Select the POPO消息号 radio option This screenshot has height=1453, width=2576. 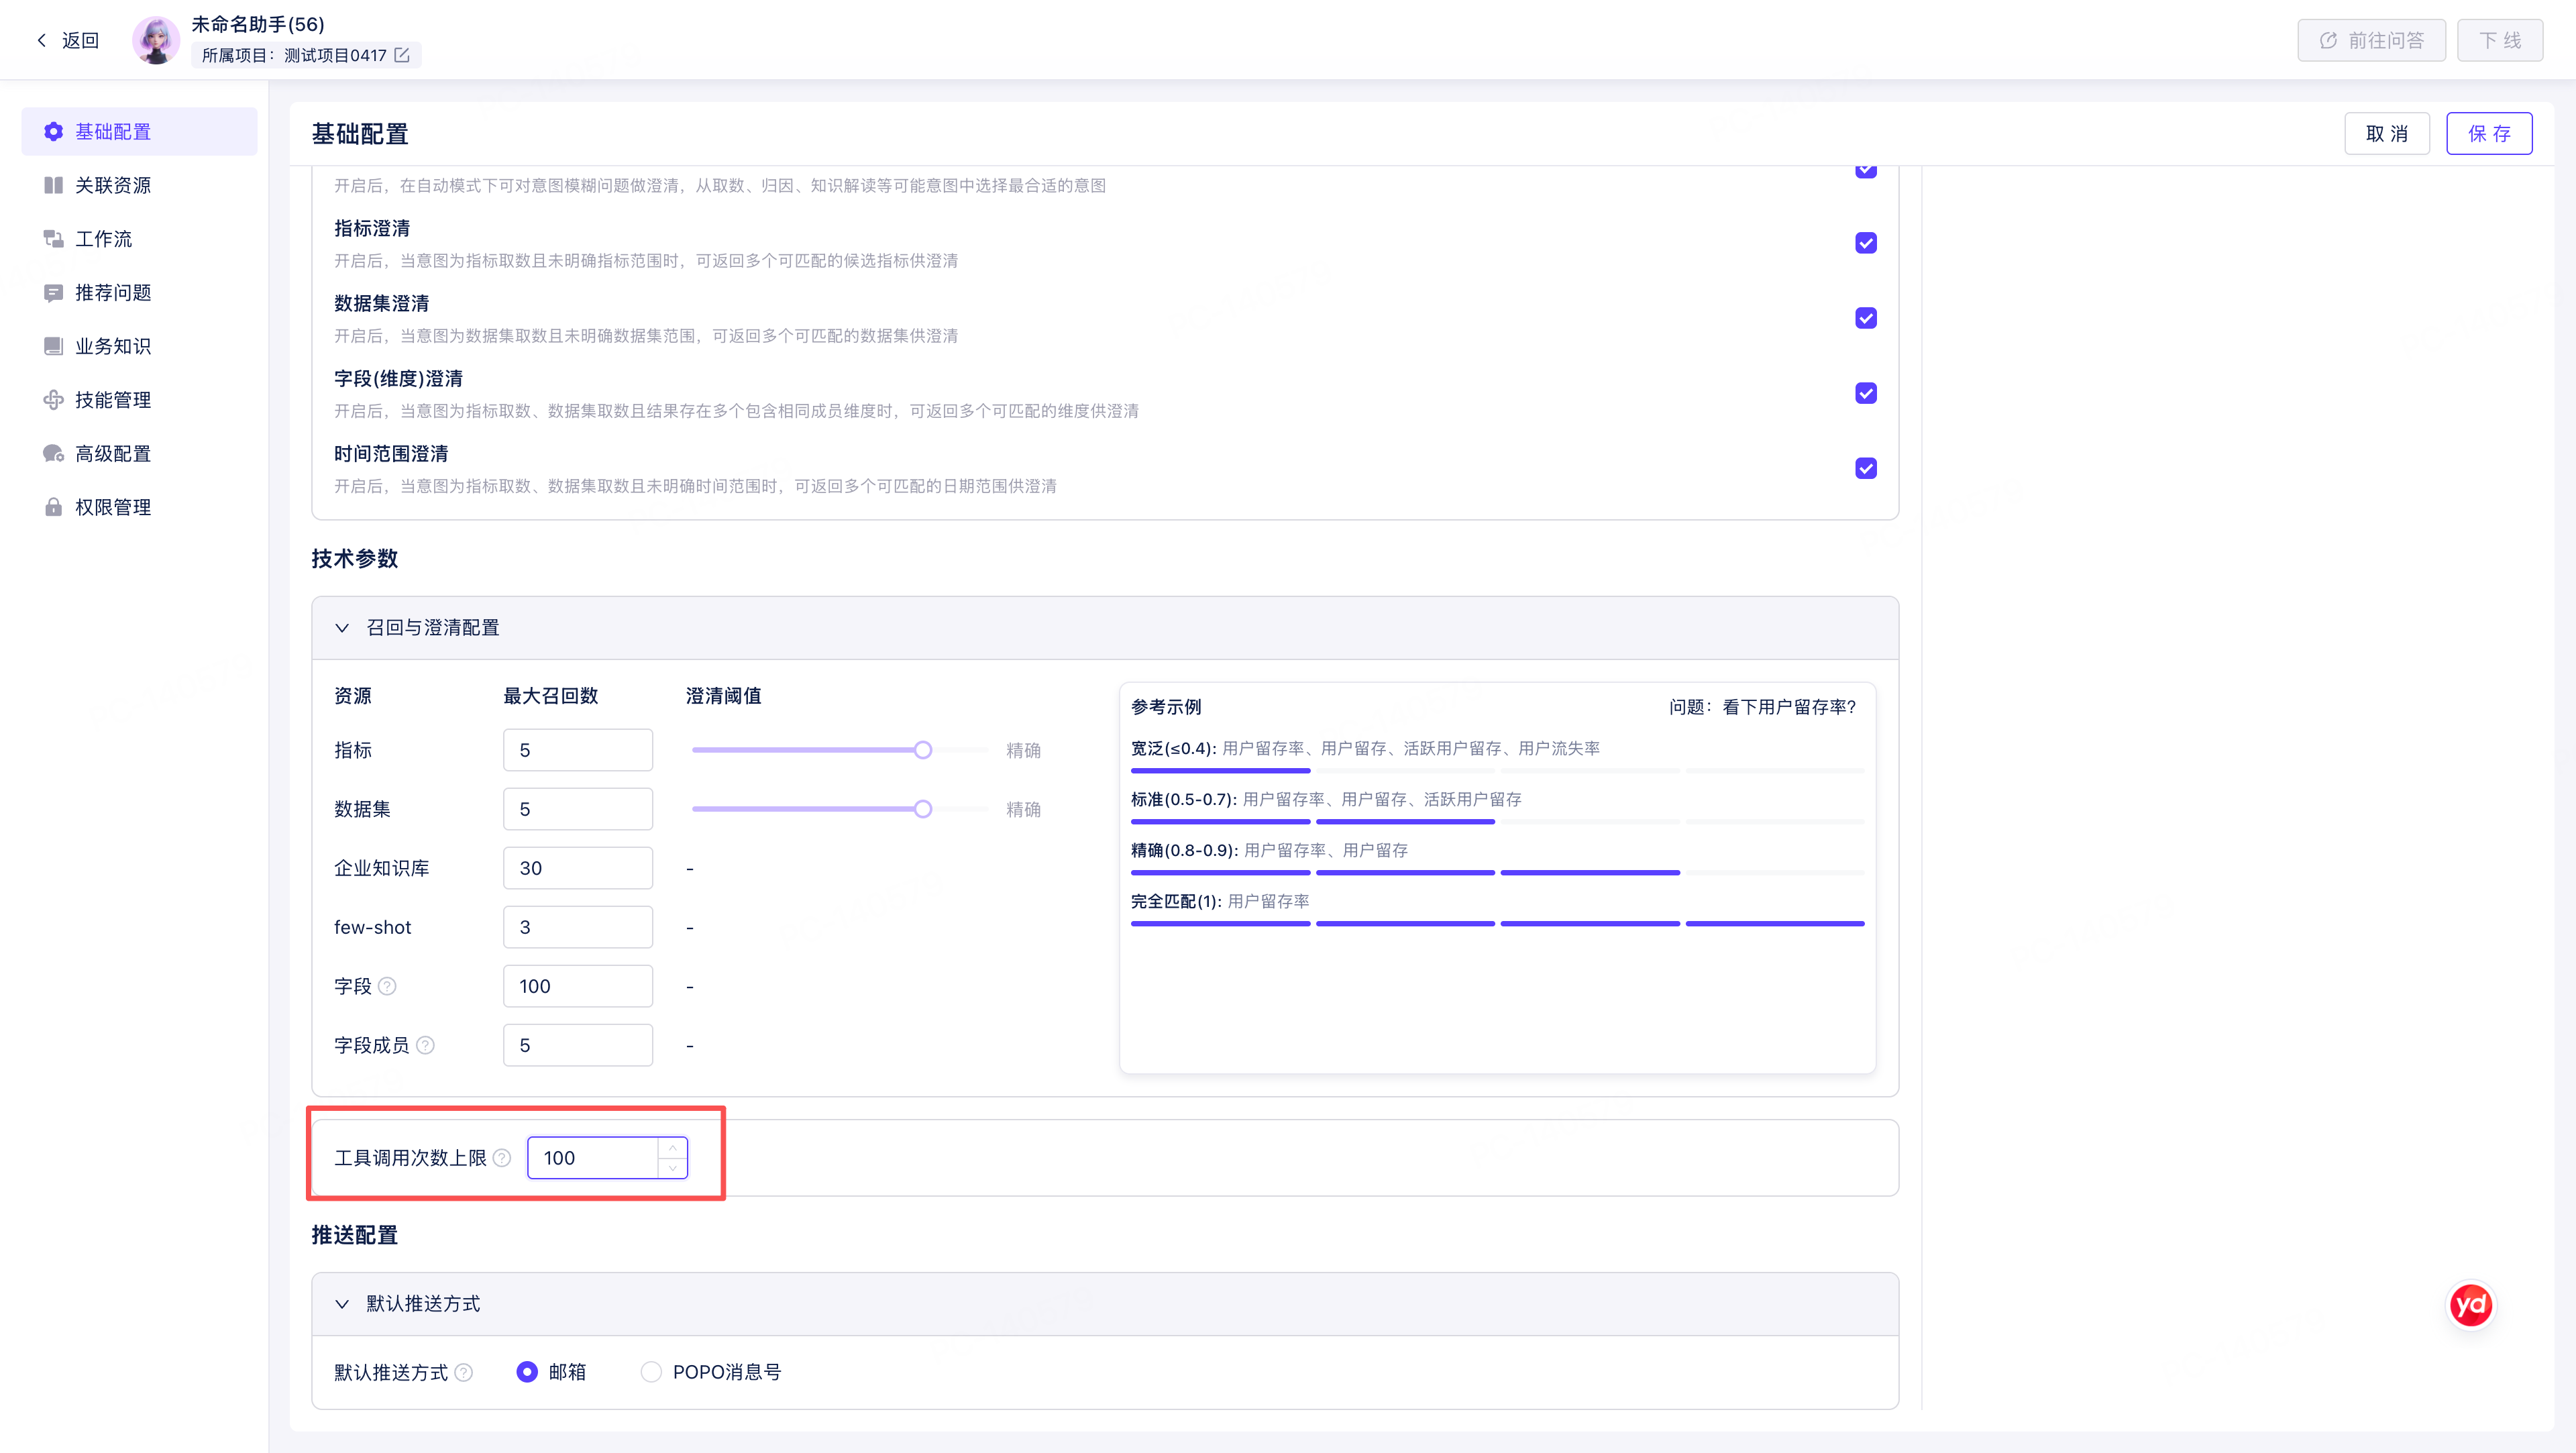(651, 1372)
